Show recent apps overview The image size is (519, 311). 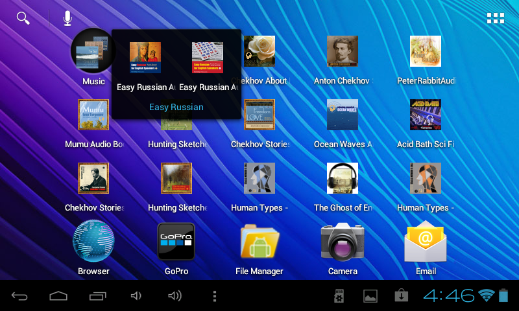(x=98, y=296)
